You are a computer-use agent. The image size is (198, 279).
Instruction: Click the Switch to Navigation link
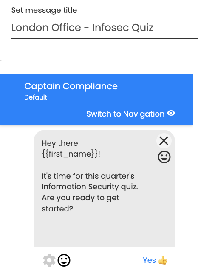pyautogui.click(x=125, y=114)
